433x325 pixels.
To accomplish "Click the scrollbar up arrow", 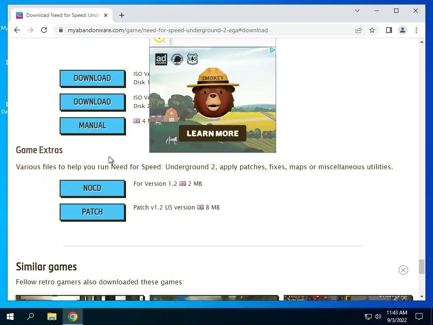I will pyautogui.click(x=422, y=42).
